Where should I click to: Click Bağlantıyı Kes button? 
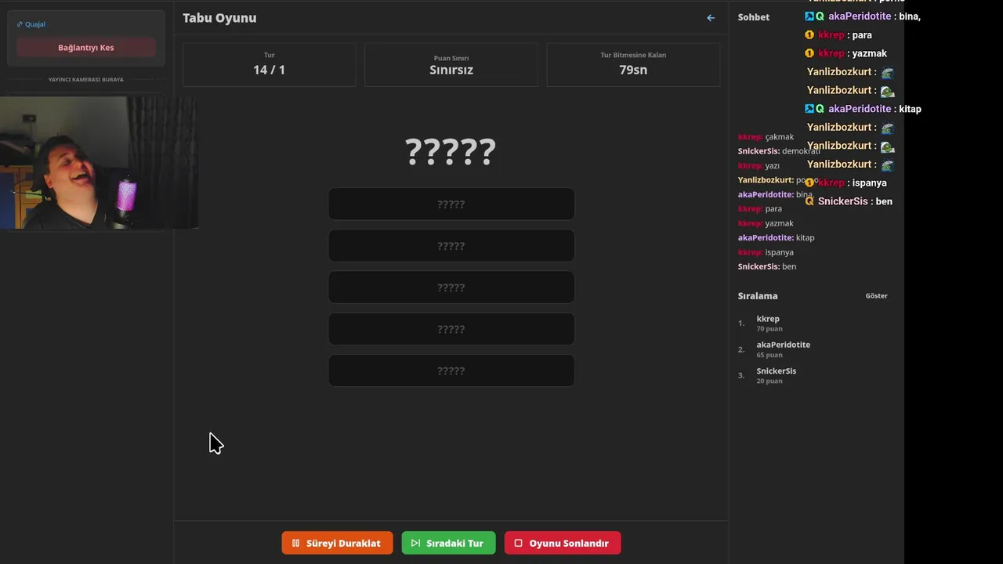(85, 48)
